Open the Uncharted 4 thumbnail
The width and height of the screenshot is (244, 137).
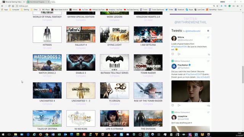[x=47, y=91]
